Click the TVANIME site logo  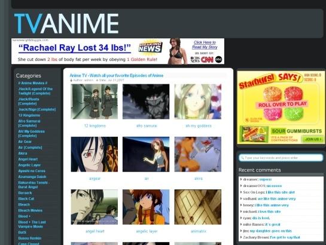(x=66, y=23)
